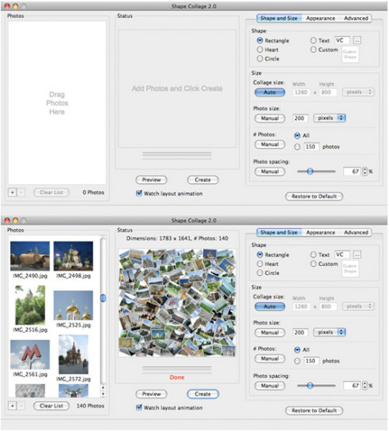The width and height of the screenshot is (389, 431).
Task: Click the remove photo minus button in bottom window
Action: coord(21,406)
